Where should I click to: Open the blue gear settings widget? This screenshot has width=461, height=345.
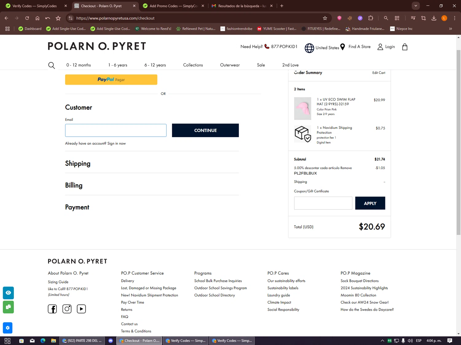8,328
